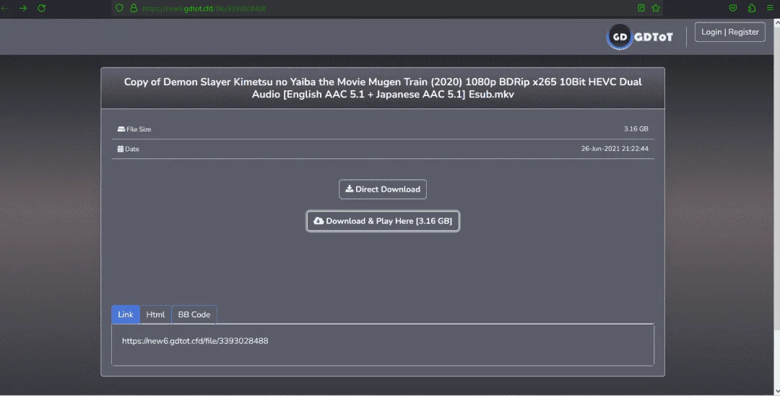Click the file title Copy of Demon Slayer

(383, 88)
